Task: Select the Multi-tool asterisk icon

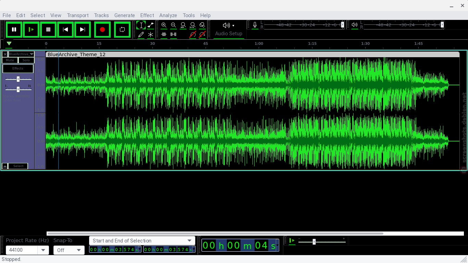Action: click(151, 34)
